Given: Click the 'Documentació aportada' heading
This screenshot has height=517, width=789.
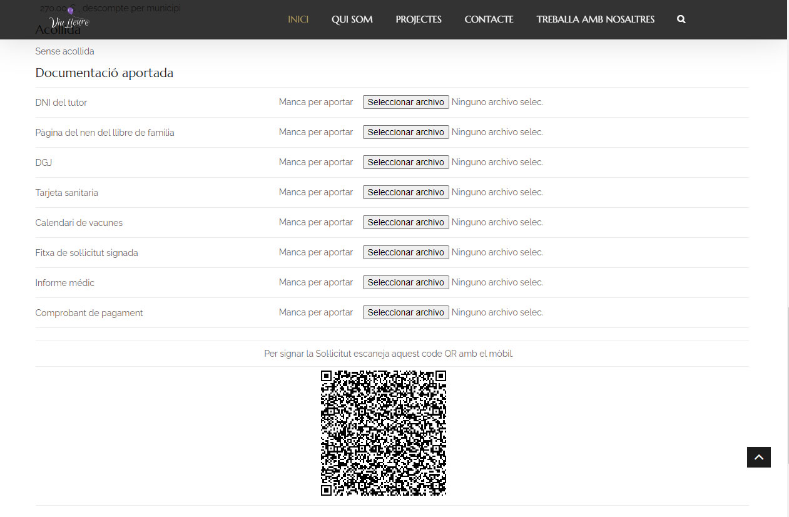Looking at the screenshot, I should (x=104, y=73).
